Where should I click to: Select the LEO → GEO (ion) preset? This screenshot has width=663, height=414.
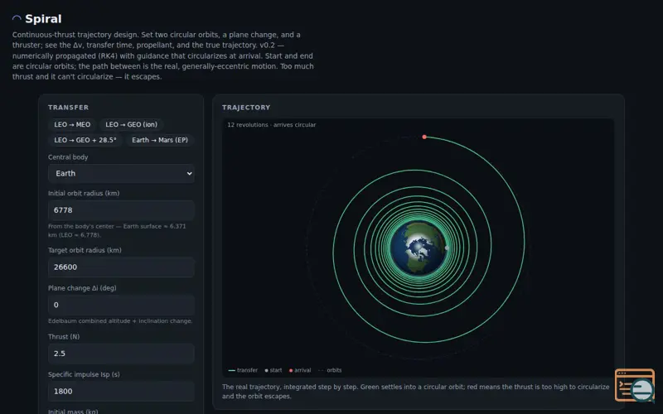(132, 125)
